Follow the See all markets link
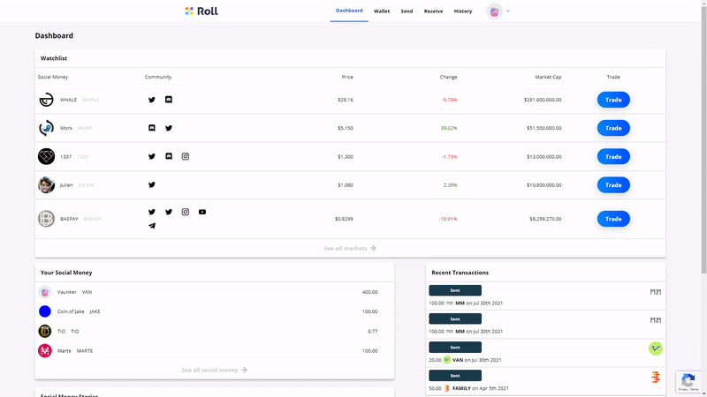The height and width of the screenshot is (397, 707). pos(350,248)
